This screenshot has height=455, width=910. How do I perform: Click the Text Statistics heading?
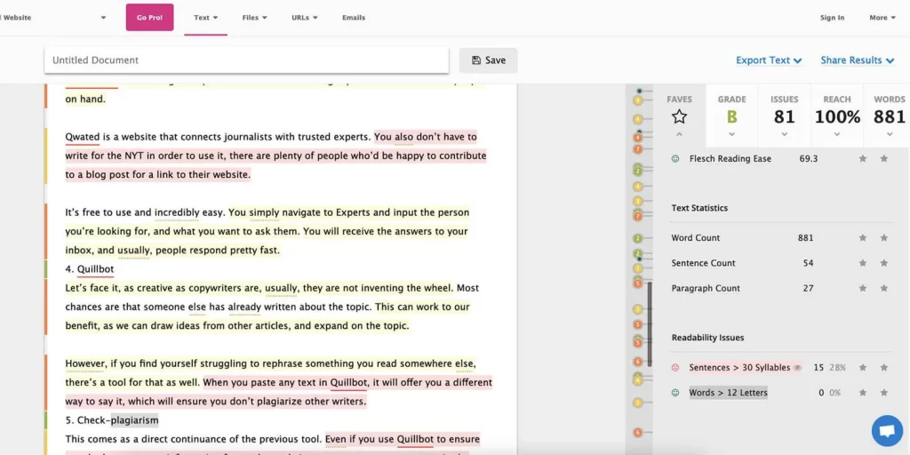coord(699,208)
